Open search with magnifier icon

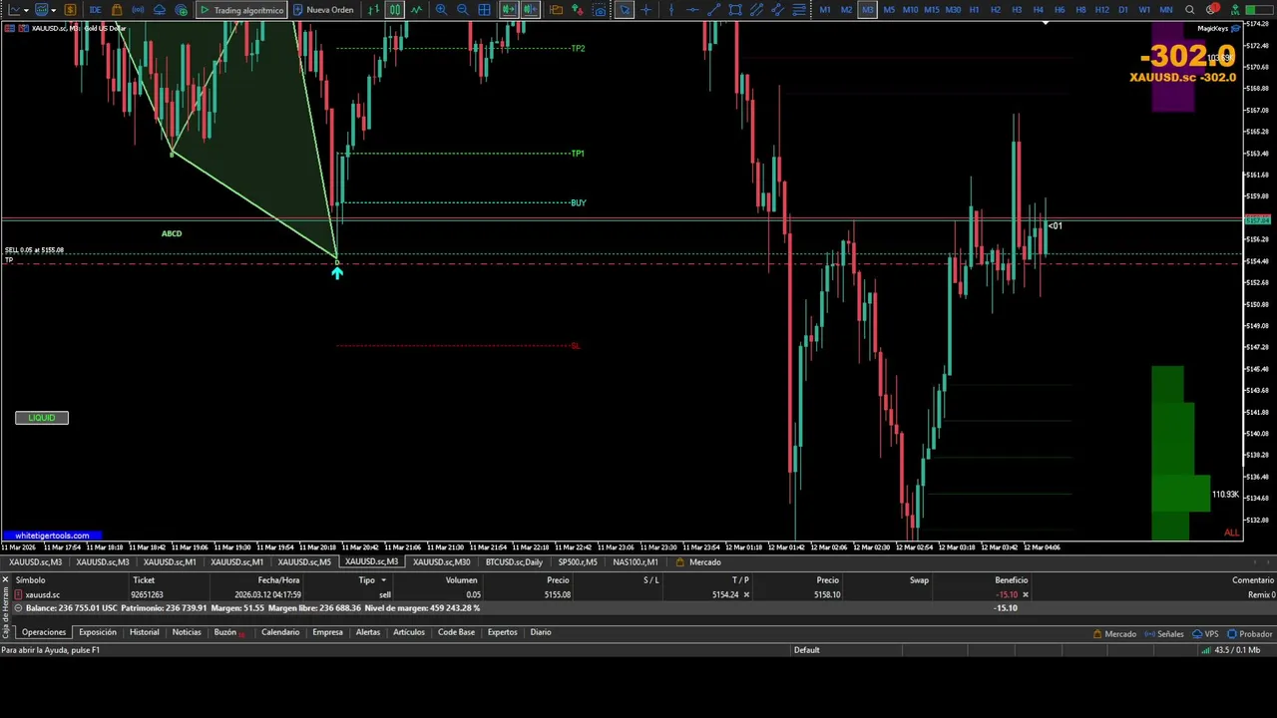1189,10
